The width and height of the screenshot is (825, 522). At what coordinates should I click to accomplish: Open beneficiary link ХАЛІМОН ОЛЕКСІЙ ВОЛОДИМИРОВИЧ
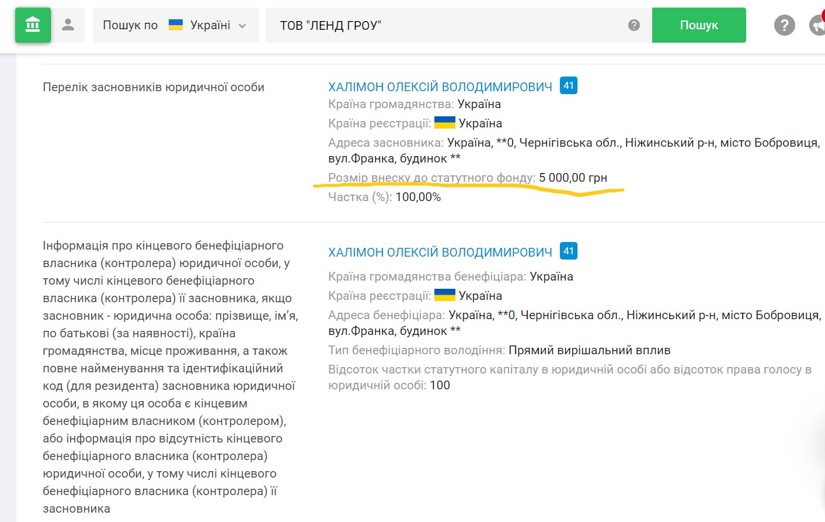(440, 253)
